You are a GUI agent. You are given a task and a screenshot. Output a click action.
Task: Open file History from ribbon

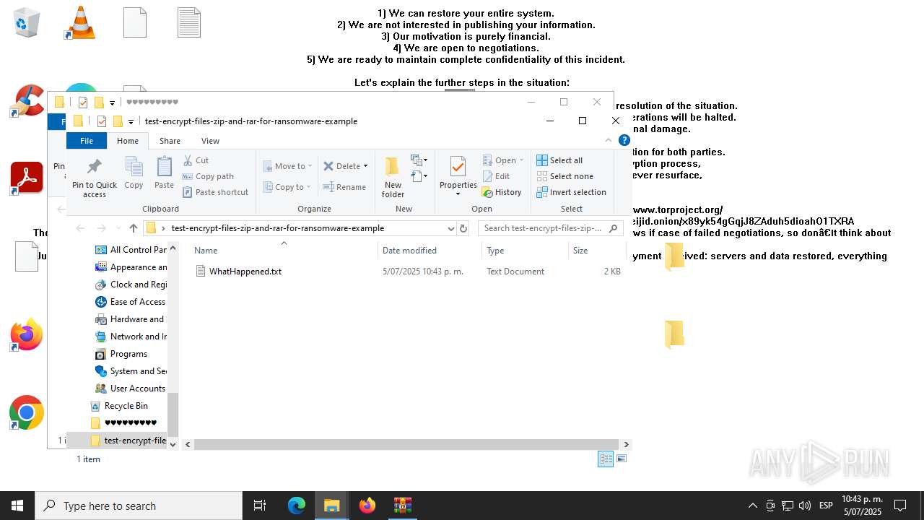coord(502,192)
